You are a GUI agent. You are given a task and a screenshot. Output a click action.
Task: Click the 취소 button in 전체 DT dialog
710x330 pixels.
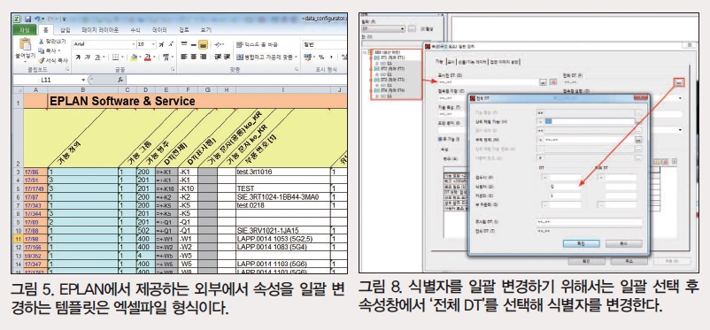point(623,243)
